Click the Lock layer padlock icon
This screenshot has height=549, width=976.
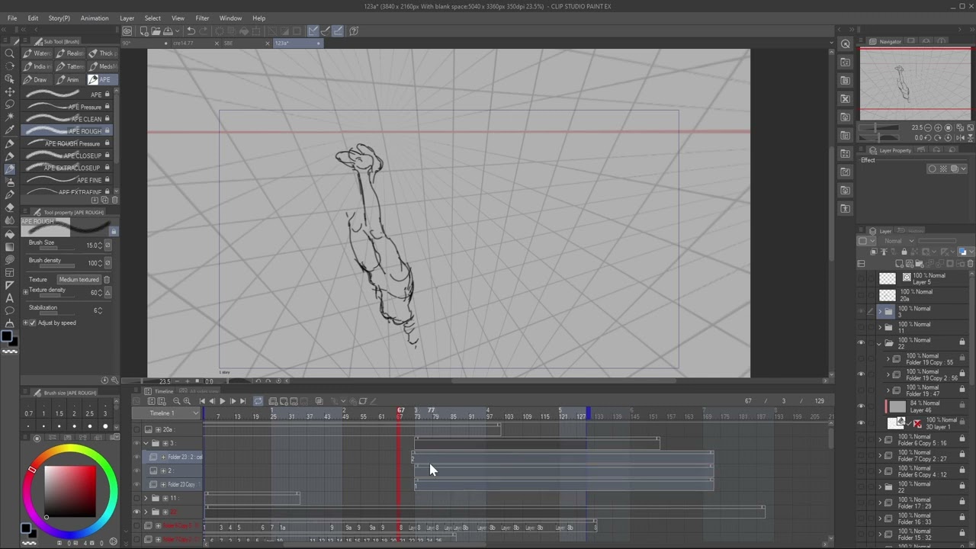point(904,252)
